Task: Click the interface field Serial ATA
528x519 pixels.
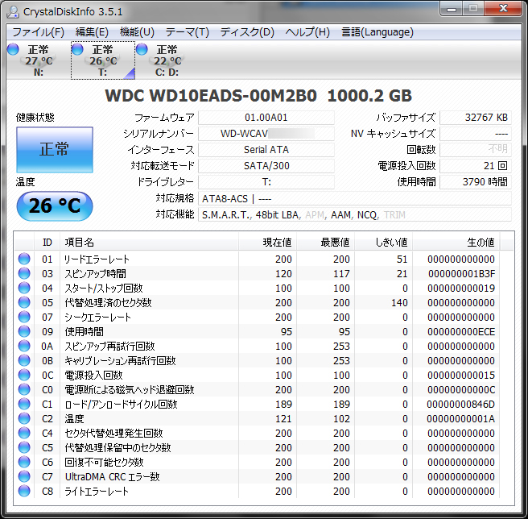Action: [x=266, y=150]
